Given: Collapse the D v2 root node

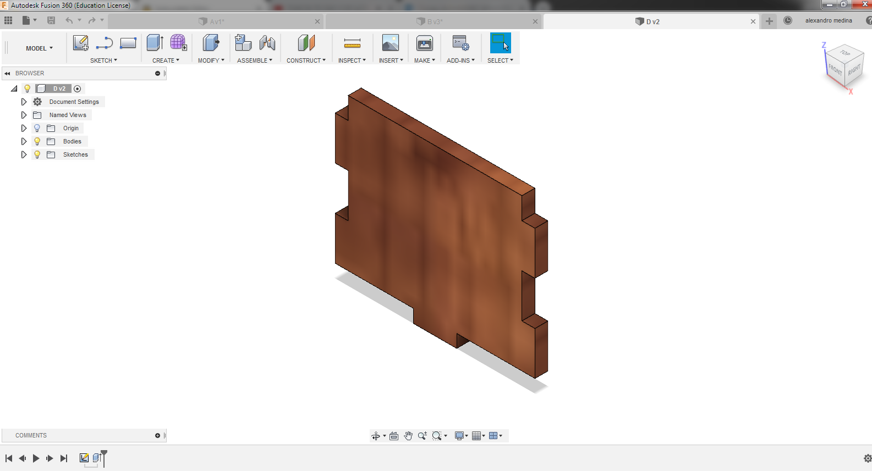Looking at the screenshot, I should (14, 88).
